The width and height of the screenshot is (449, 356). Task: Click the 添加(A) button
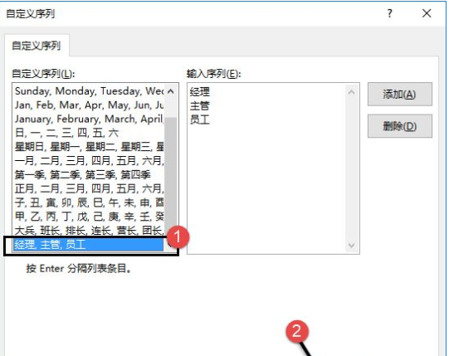pyautogui.click(x=400, y=95)
